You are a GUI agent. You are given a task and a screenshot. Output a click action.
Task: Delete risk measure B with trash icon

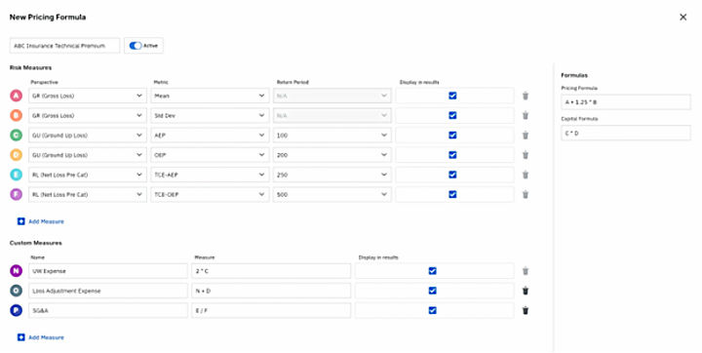coord(526,115)
